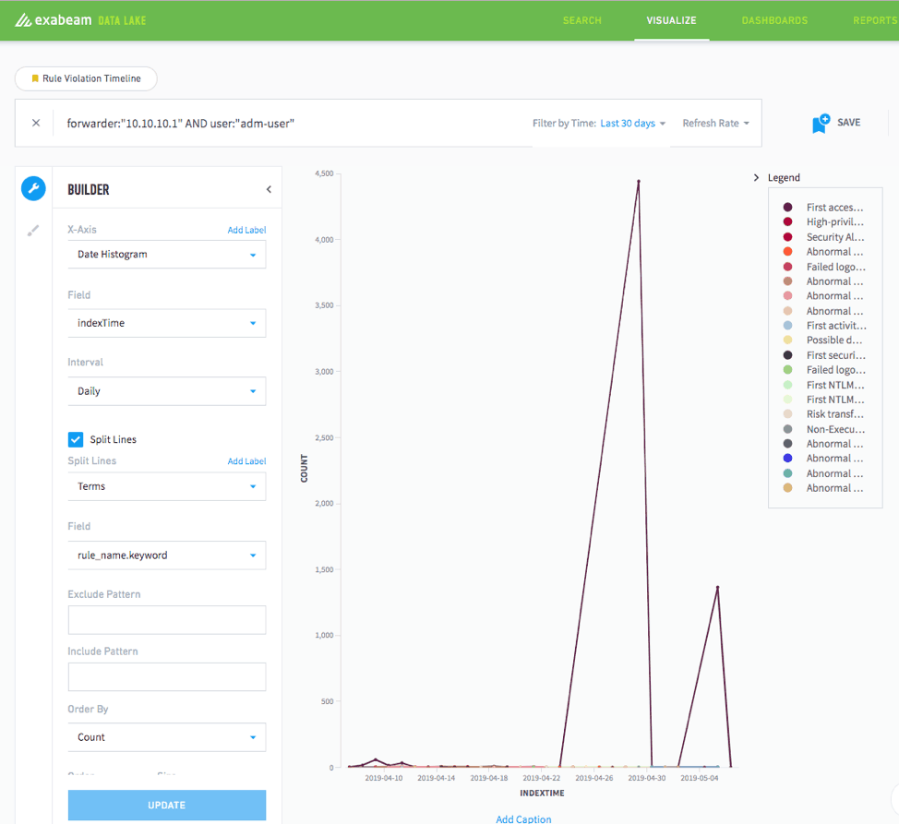899x824 pixels.
Task: Click the First access legend color dot
Action: point(789,207)
